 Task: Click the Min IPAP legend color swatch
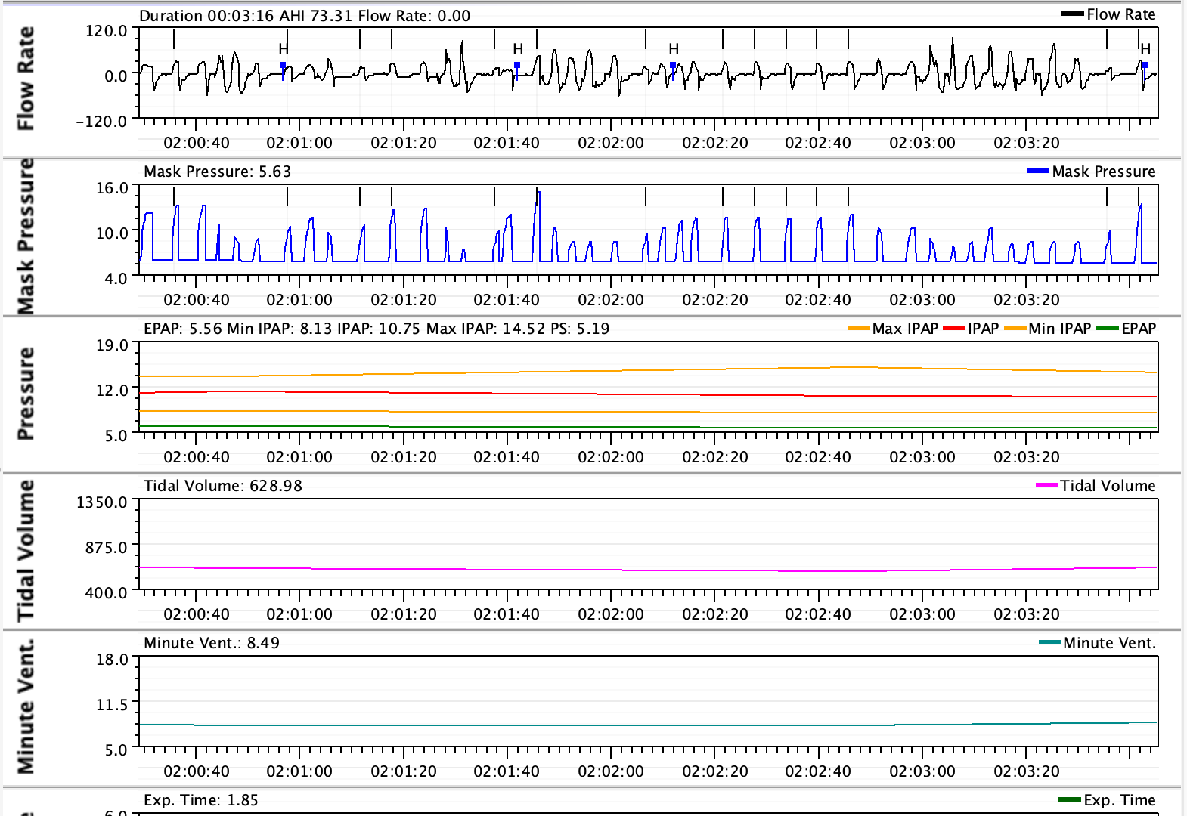[x=1015, y=329]
